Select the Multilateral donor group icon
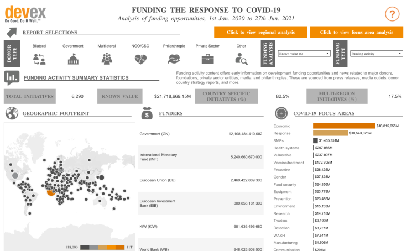Image resolution: width=407 pixels, height=251 pixels. pos(107,59)
